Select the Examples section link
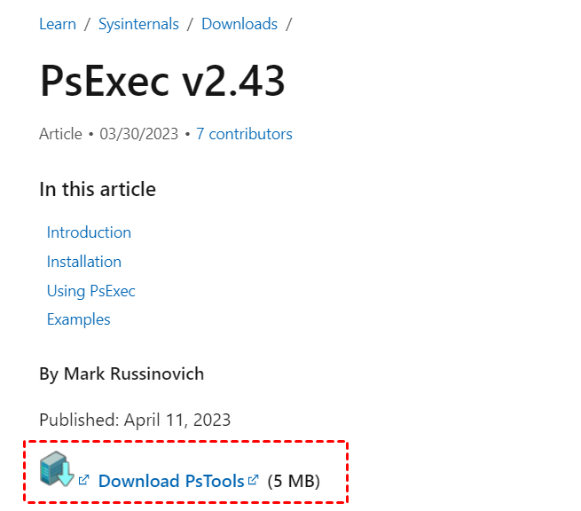 pos(79,319)
